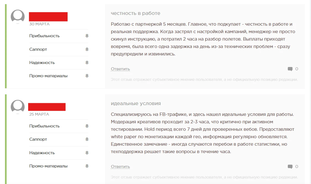Screen dimensions: 311x184
Task: Click the comment bubble icon in the second review
Action: (290, 167)
